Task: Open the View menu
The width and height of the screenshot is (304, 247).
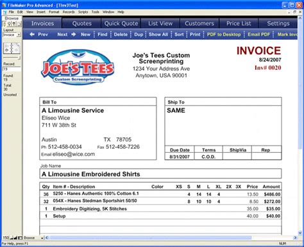Action: point(30,12)
